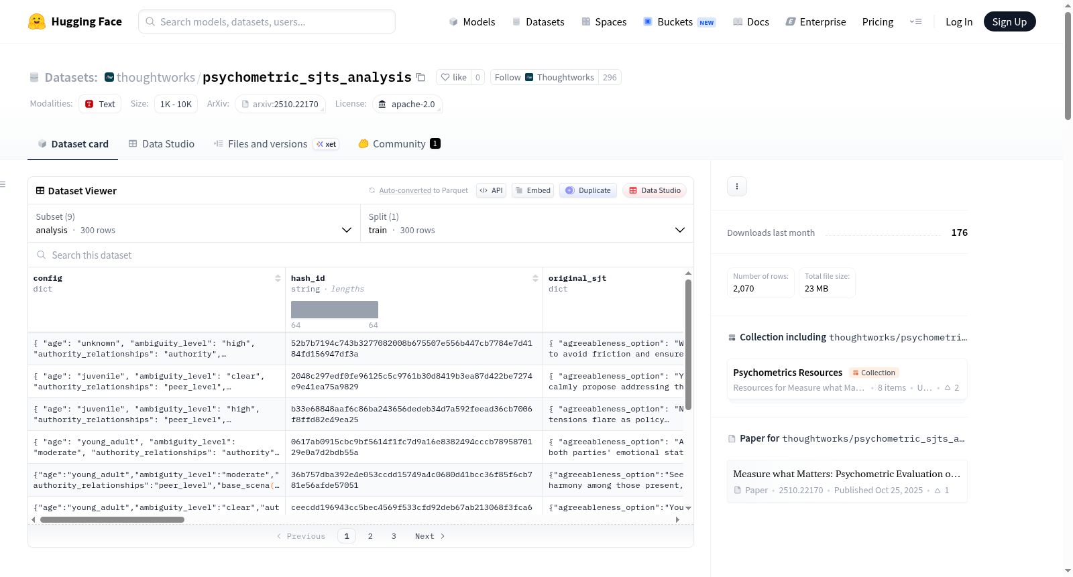This screenshot has height=577, width=1073.
Task: Go to Spaces
Action: [604, 21]
